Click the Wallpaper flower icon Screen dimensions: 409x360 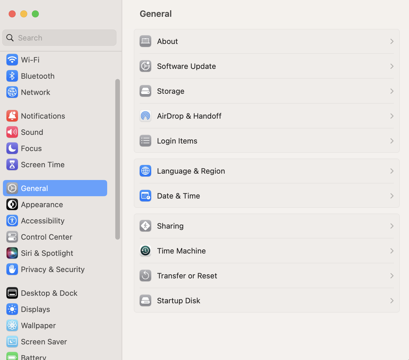12,325
